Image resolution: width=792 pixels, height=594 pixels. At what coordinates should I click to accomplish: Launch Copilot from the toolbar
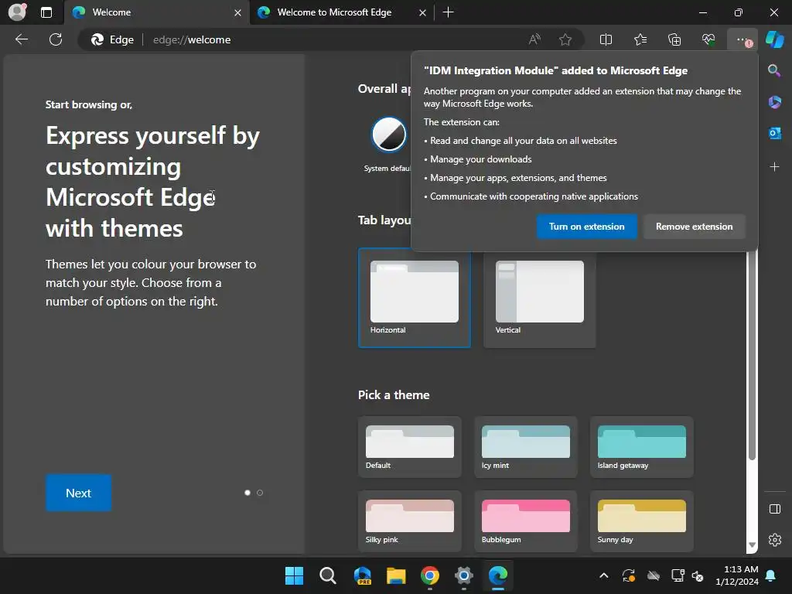775,39
